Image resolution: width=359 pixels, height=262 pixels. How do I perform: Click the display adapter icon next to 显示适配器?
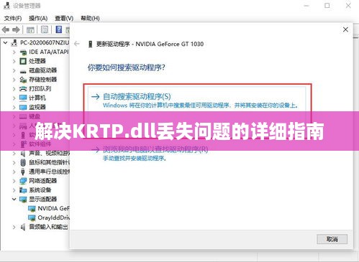pos(23,200)
